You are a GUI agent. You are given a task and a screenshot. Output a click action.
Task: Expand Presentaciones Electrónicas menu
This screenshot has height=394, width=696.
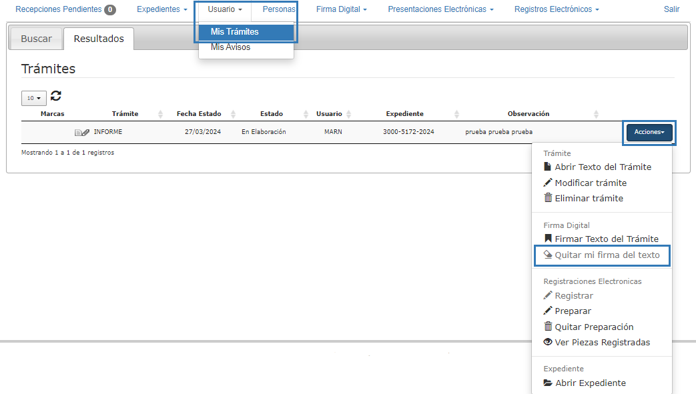click(440, 9)
